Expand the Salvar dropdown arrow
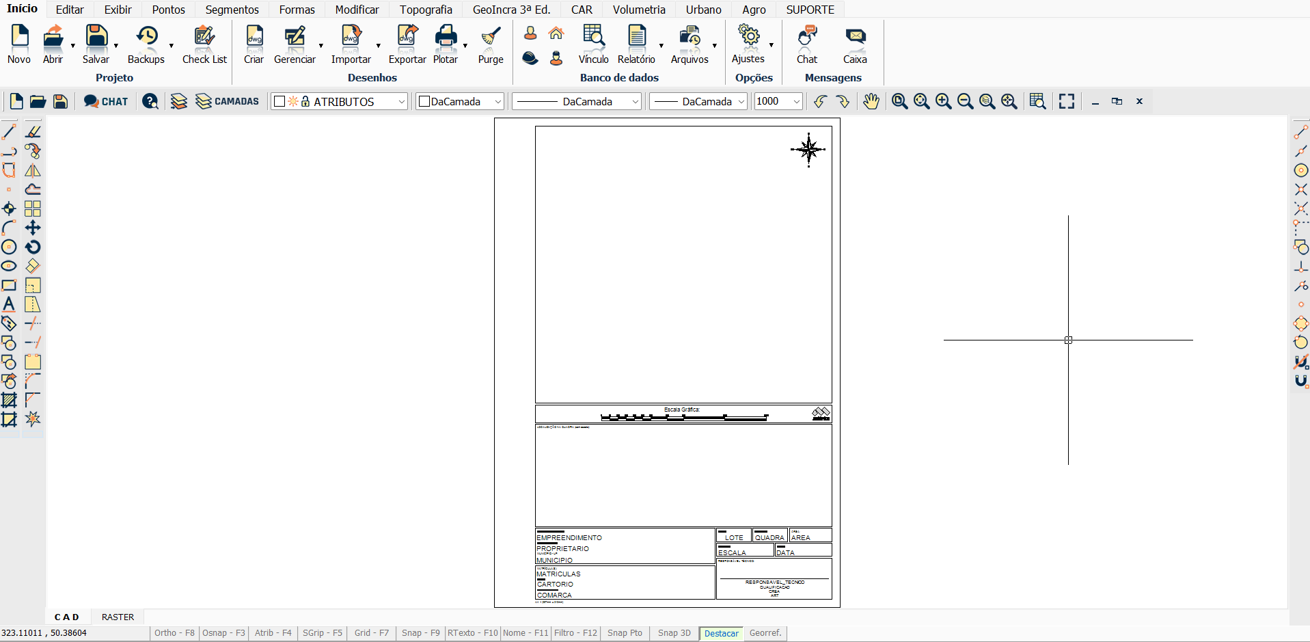 point(116,46)
